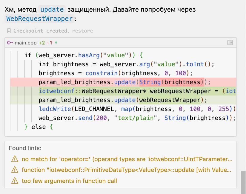Click warning icon for PrimitiveDataType update lint
The height and width of the screenshot is (194, 246).
(x=14, y=170)
